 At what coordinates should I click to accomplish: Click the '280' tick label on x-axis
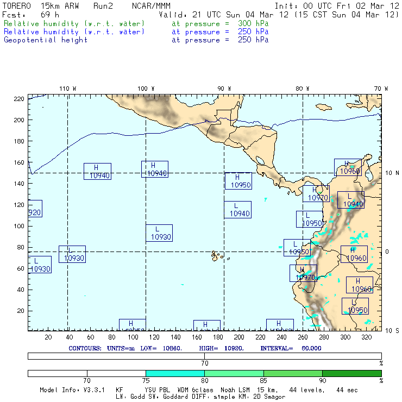[x=324, y=337]
